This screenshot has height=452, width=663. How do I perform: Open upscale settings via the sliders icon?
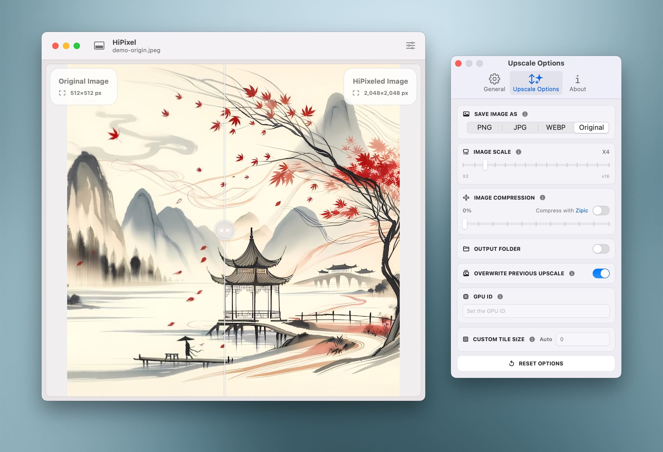click(x=410, y=46)
